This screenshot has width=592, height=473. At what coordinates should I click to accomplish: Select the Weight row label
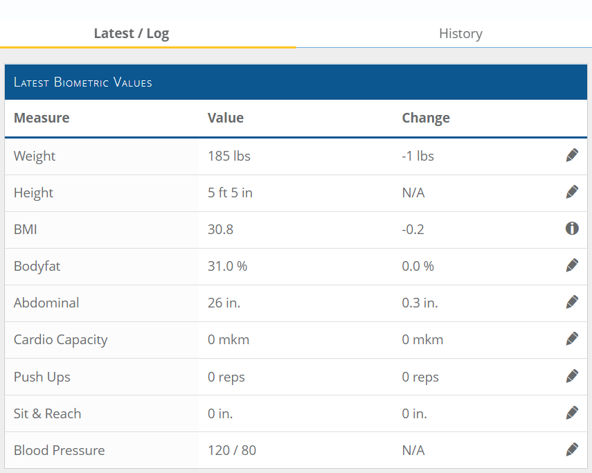click(35, 157)
